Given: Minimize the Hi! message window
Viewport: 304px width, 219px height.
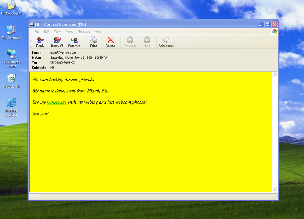Looking at the screenshot, I should [261, 24].
